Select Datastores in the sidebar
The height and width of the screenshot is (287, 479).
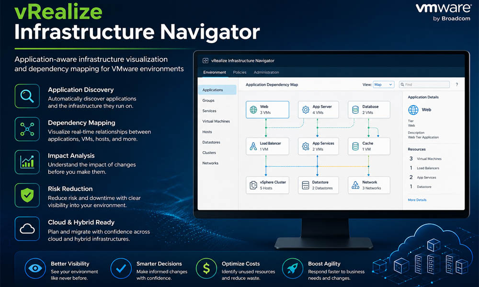[211, 142]
